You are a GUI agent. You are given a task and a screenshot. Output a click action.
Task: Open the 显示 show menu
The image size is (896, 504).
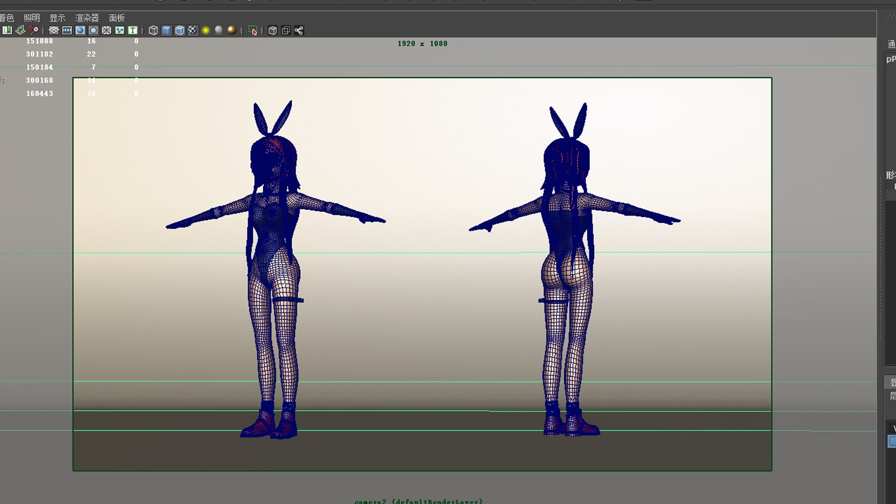[x=57, y=18]
